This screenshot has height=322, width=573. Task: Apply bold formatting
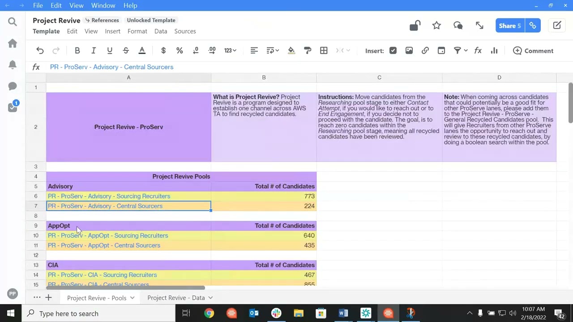point(77,51)
